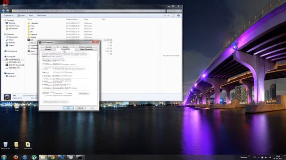Create a New folder from the toolbar
286x160 pixels.
pos(42,16)
